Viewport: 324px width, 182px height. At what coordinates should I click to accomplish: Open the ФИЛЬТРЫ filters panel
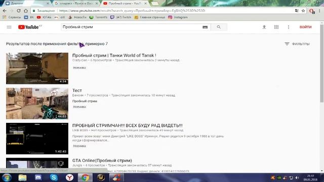[x=297, y=44]
